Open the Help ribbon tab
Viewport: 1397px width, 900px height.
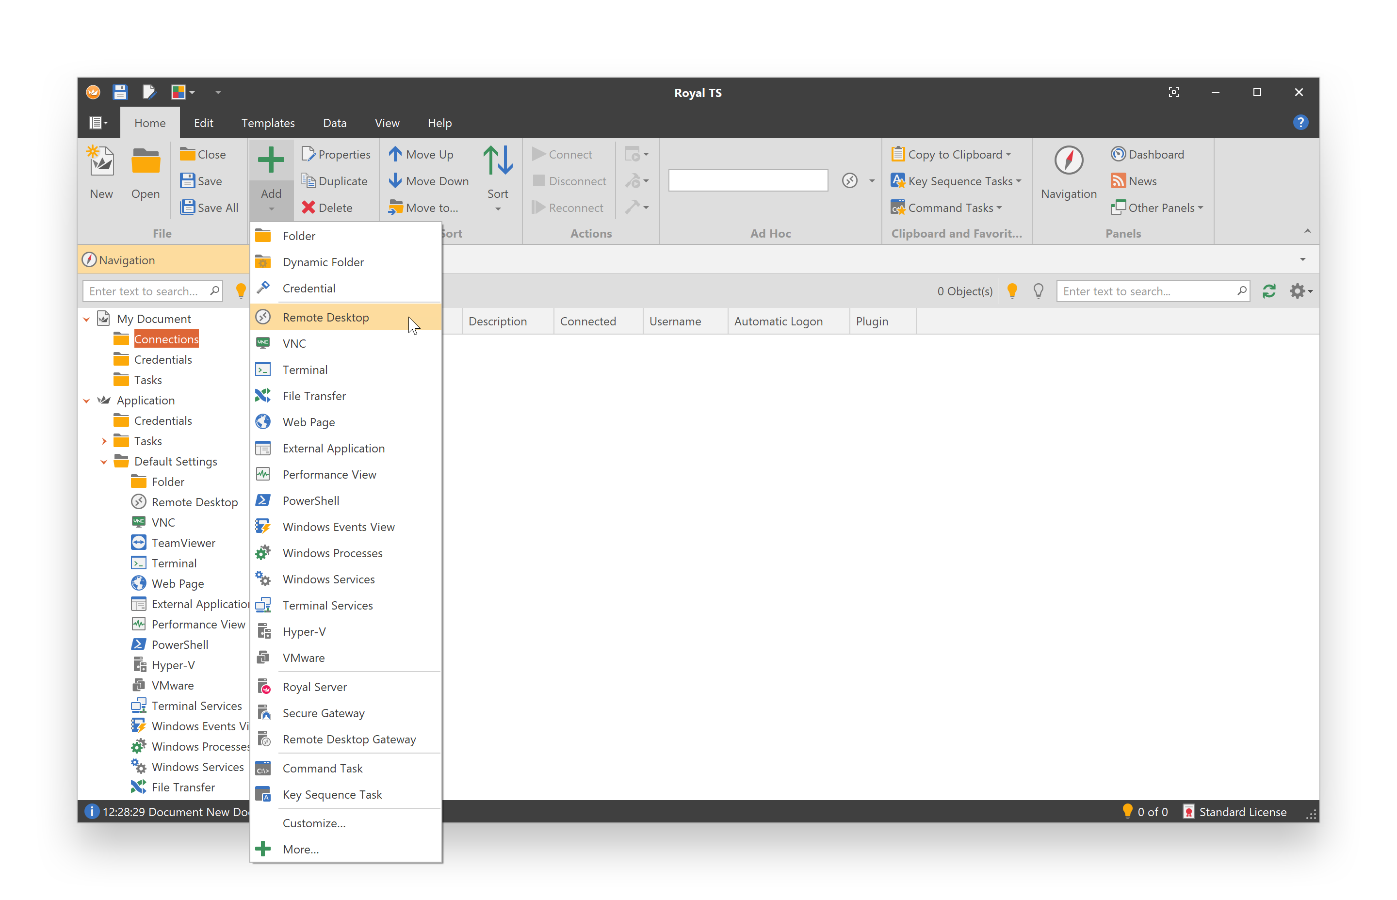439,123
